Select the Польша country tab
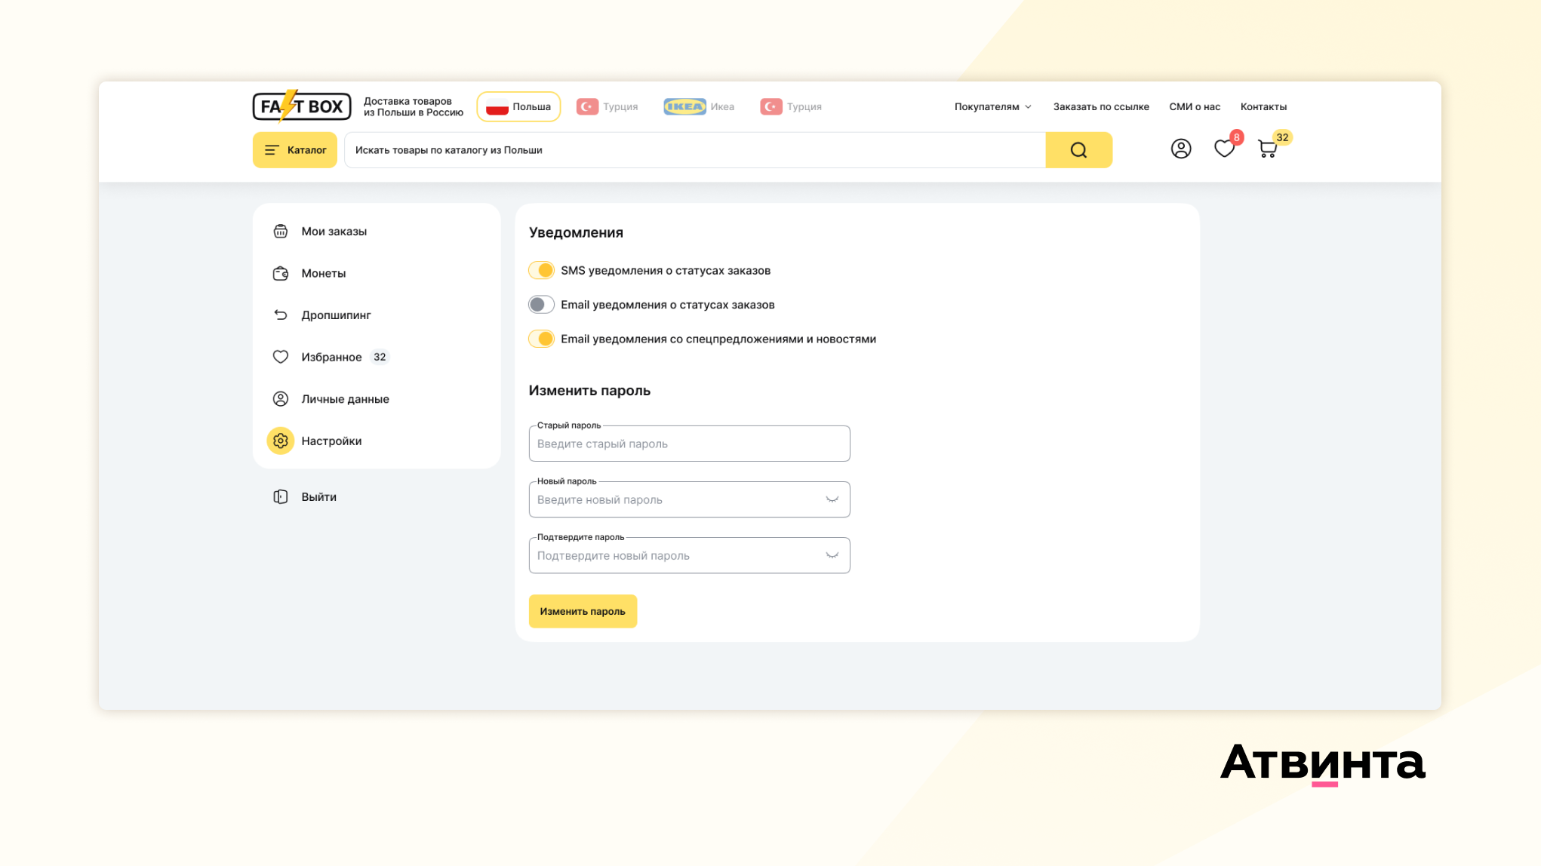1541x866 pixels. pyautogui.click(x=518, y=106)
